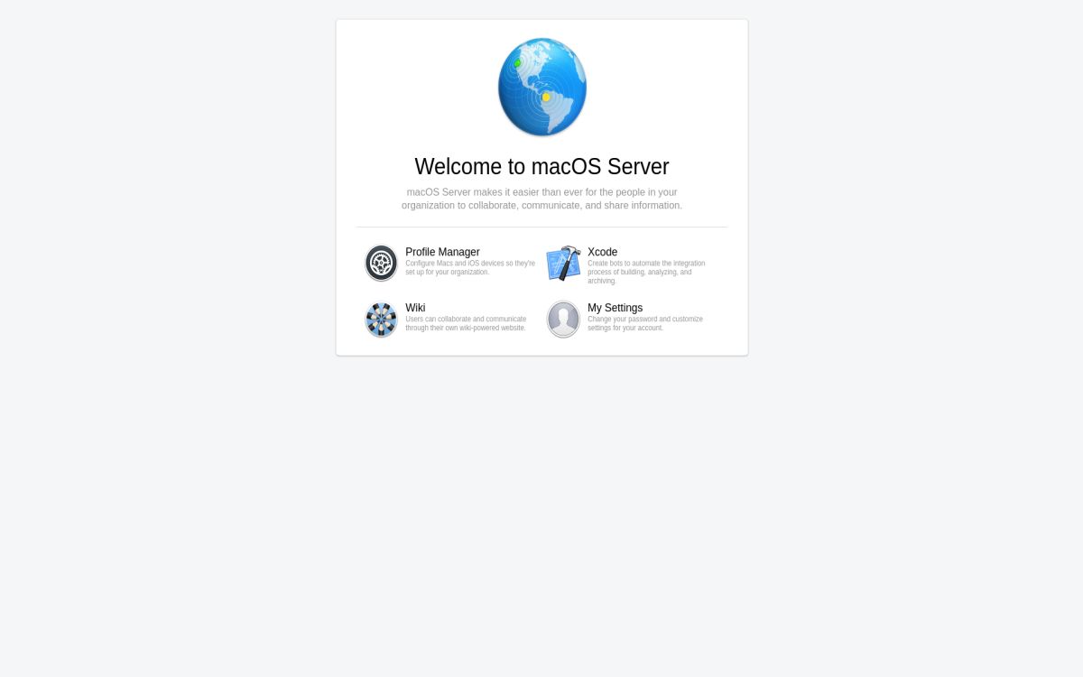
Task: Click the 'Create bots to automate' description text
Action: click(646, 272)
